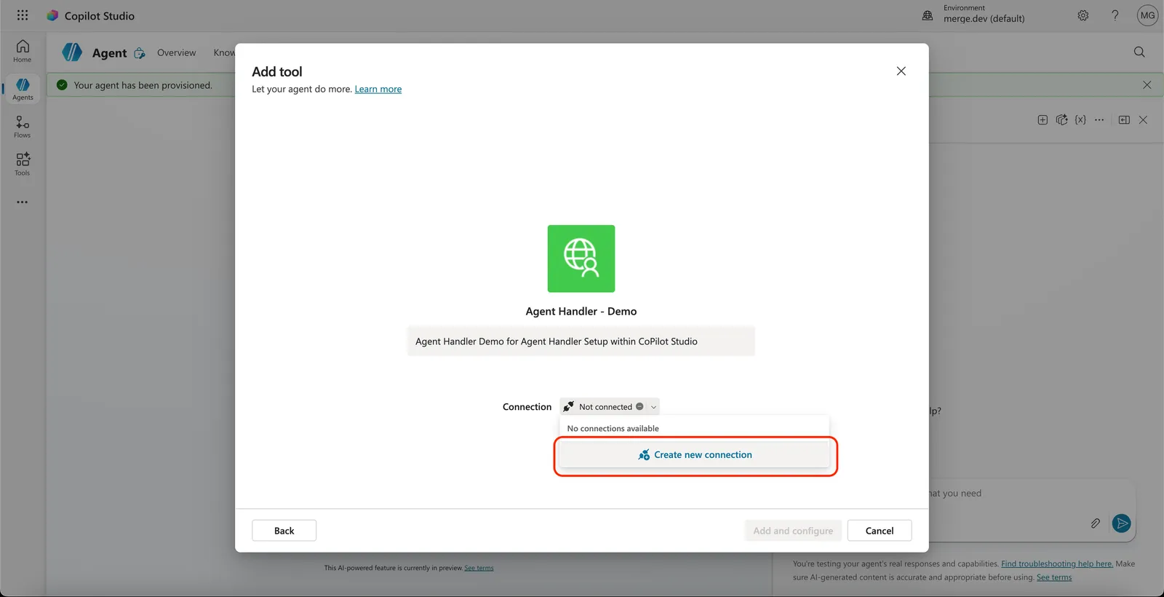The image size is (1164, 597).
Task: Open Flows in the sidebar
Action: [23, 127]
